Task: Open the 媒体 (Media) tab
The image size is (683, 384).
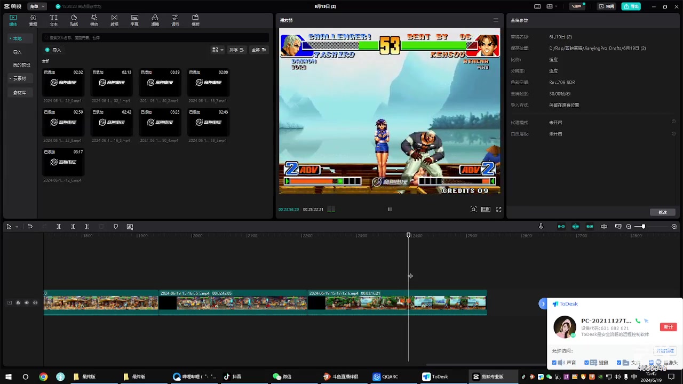Action: [x=13, y=20]
